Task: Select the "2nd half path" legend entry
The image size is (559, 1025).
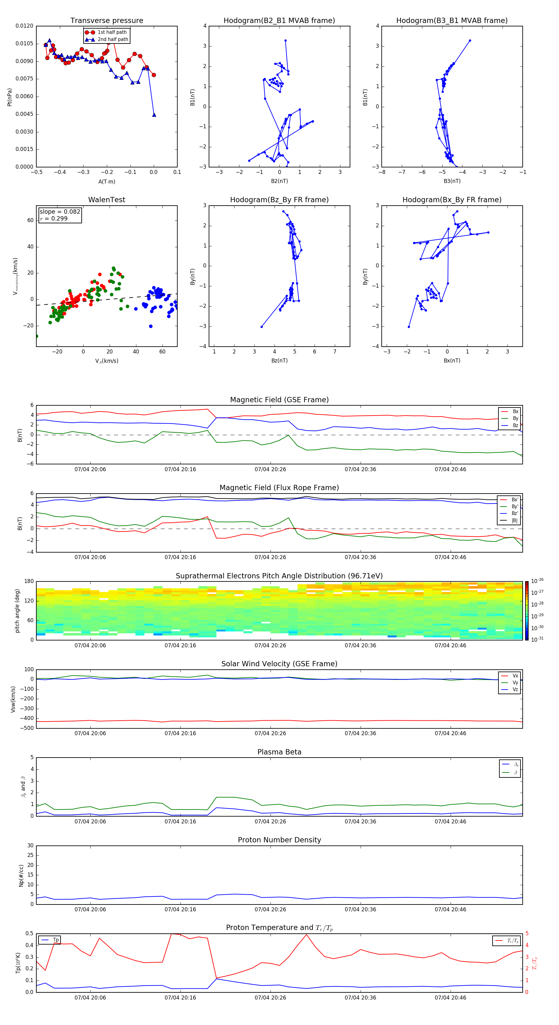Action: [107, 39]
